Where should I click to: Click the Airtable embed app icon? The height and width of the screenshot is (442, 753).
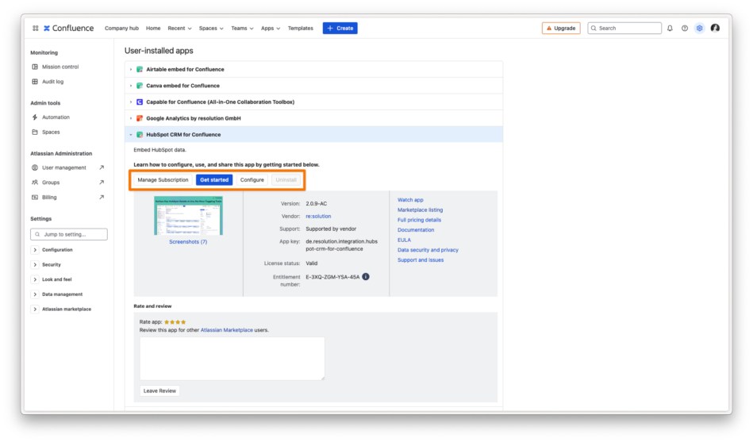click(x=140, y=69)
